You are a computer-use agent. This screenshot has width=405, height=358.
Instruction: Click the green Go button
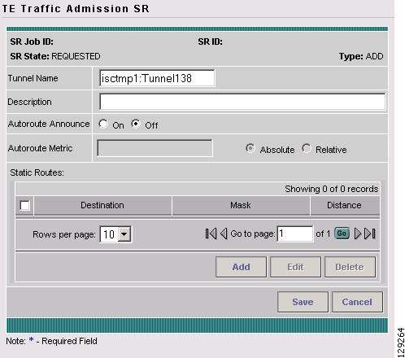(342, 234)
